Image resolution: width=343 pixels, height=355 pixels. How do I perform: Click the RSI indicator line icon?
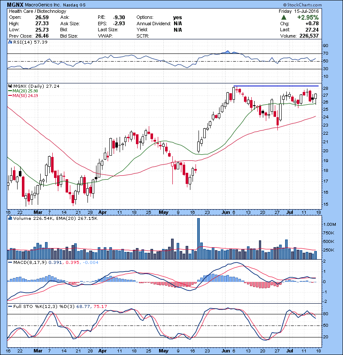(10, 42)
